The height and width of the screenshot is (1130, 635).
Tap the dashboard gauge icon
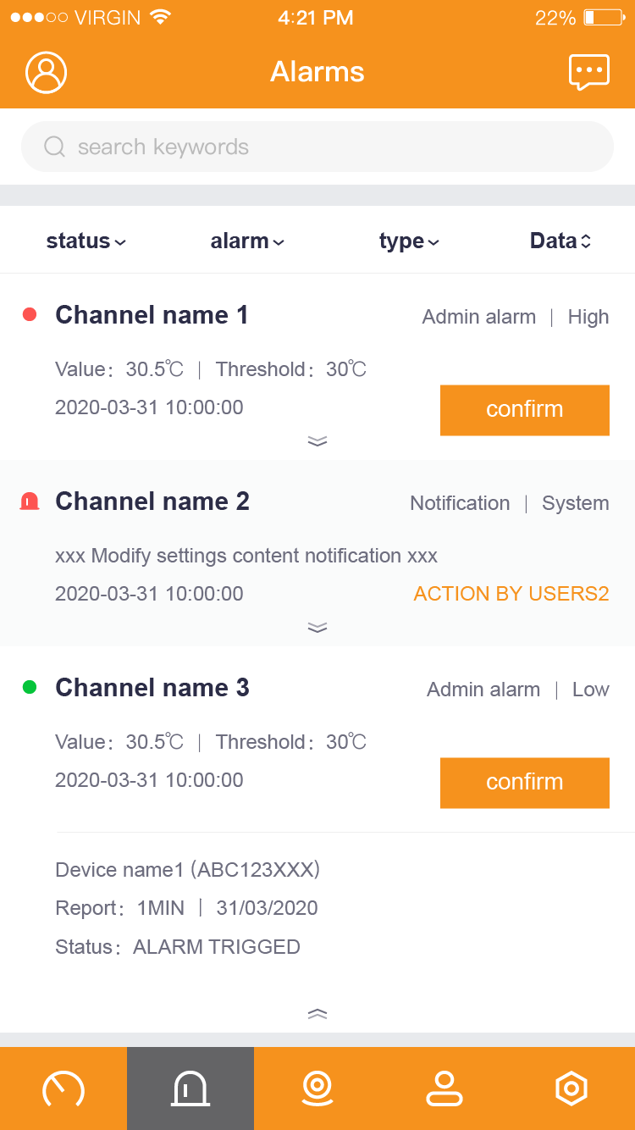click(x=63, y=1088)
